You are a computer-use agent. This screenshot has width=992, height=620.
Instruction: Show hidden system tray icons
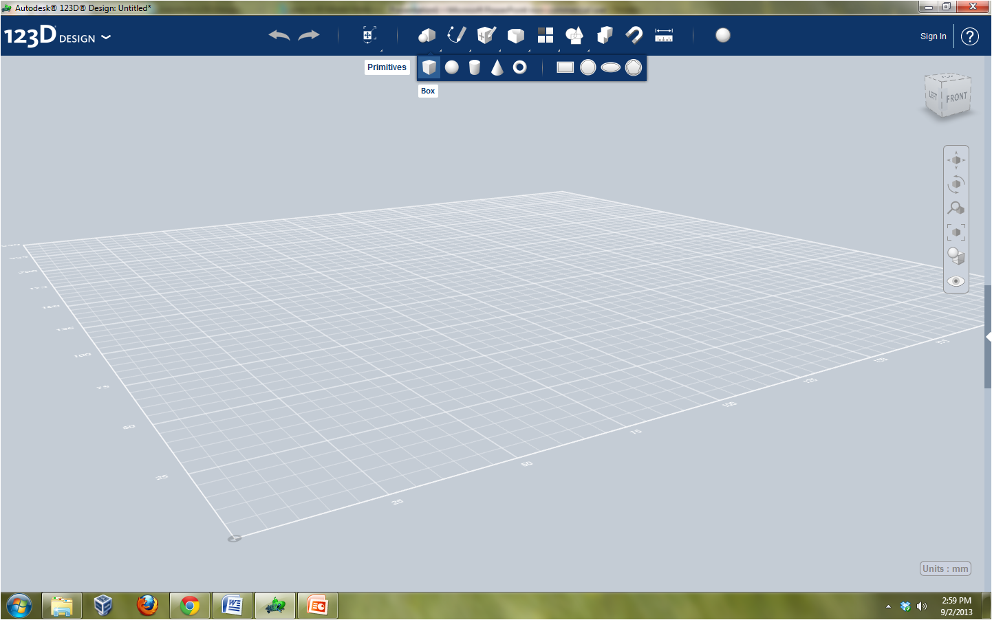[888, 606]
